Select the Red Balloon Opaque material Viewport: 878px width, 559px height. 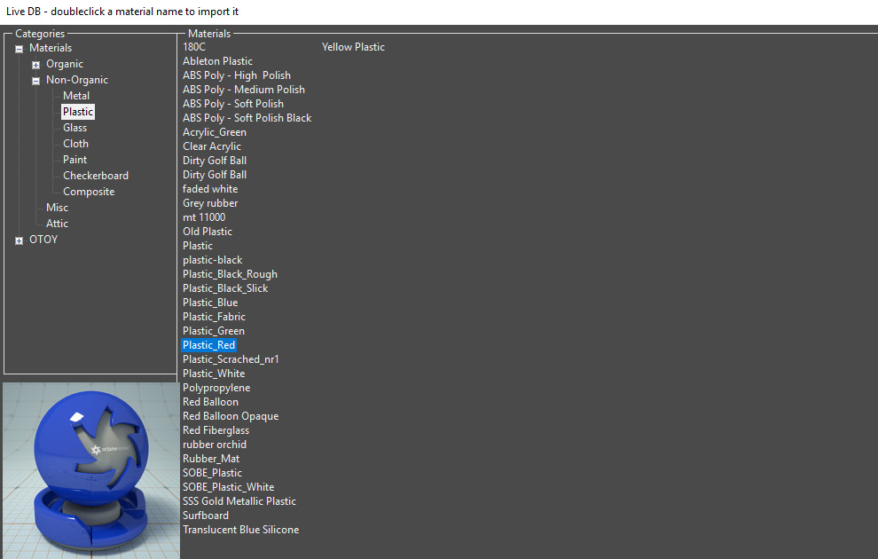pos(231,415)
